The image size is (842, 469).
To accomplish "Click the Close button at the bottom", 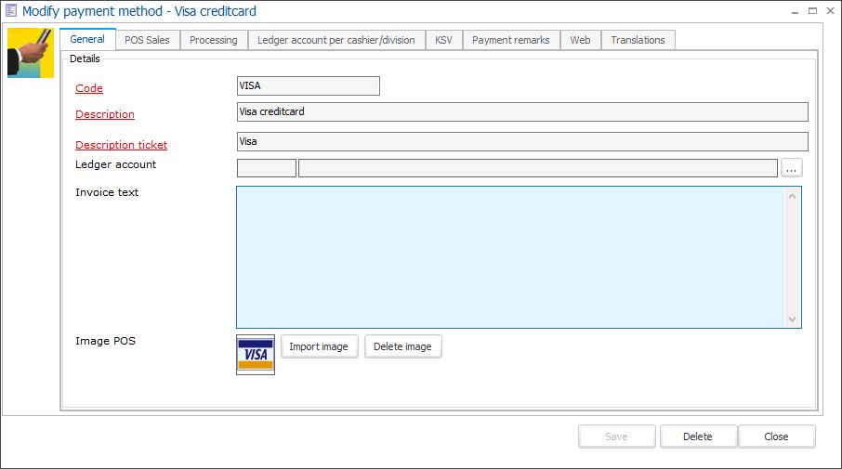I will point(777,436).
